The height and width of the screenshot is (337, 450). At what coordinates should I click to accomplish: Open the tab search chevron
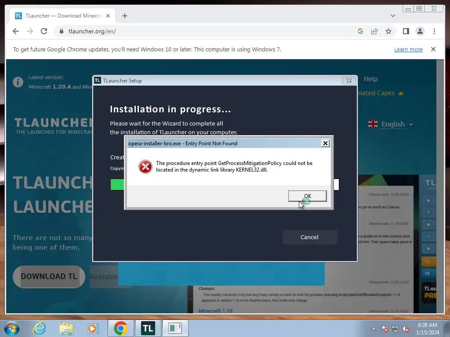point(393,16)
